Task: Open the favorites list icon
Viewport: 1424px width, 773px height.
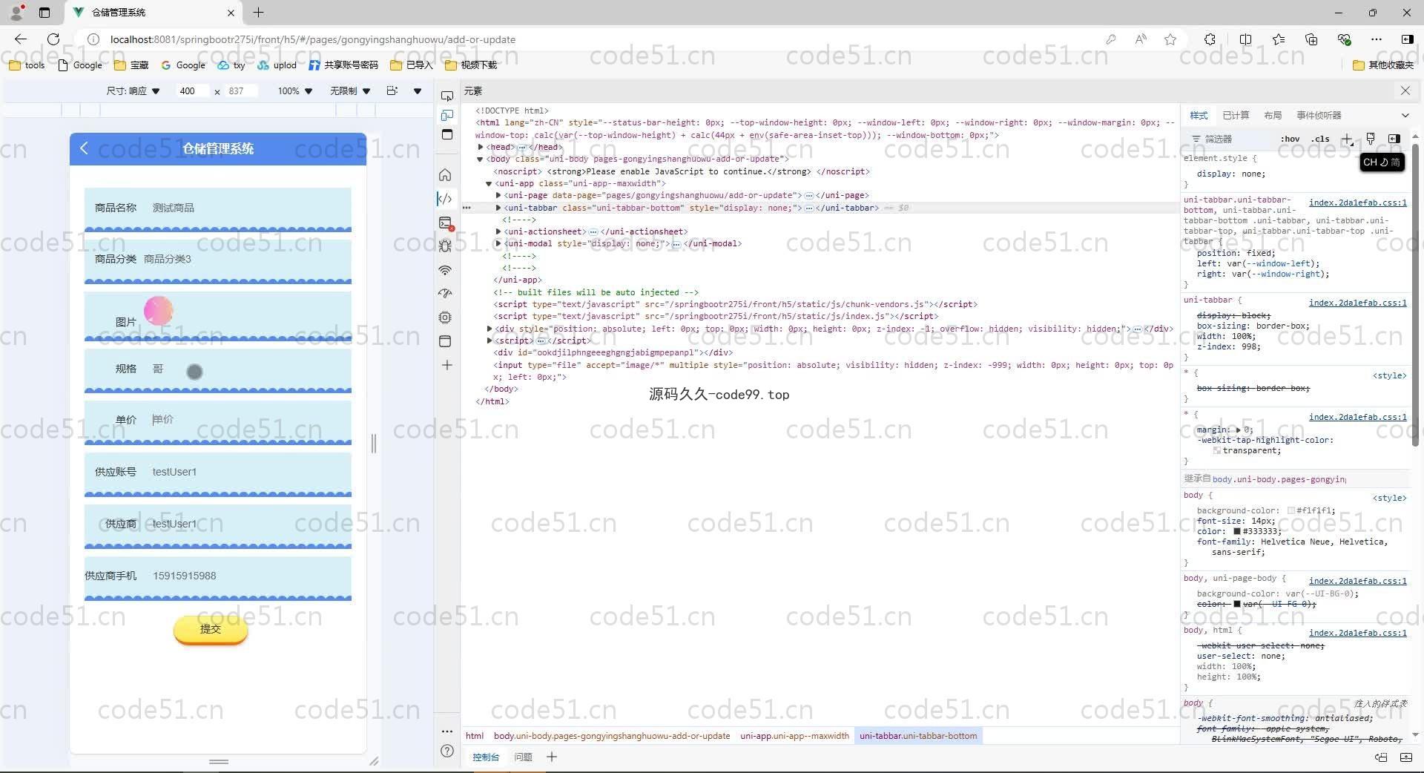Action: point(1279,39)
